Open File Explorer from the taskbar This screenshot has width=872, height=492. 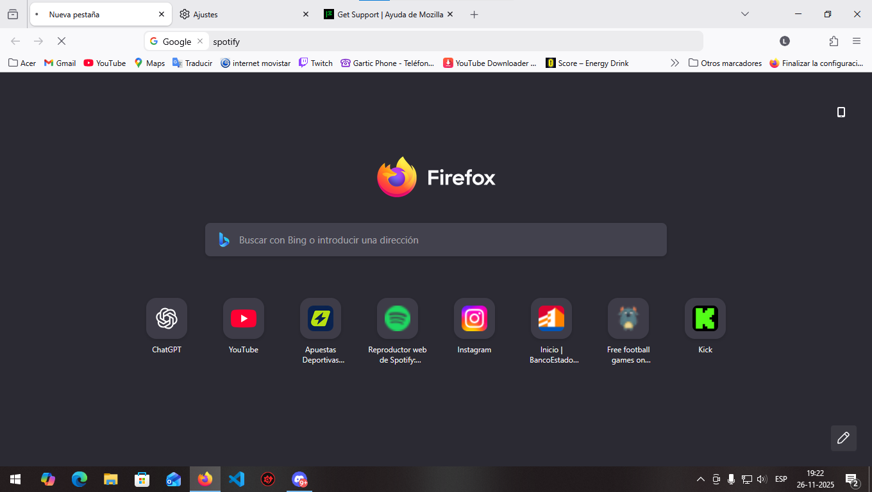click(x=111, y=479)
